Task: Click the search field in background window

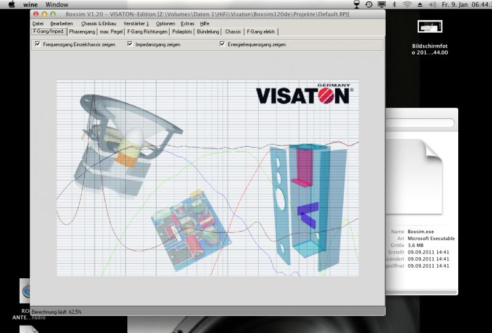Action: tap(420, 123)
